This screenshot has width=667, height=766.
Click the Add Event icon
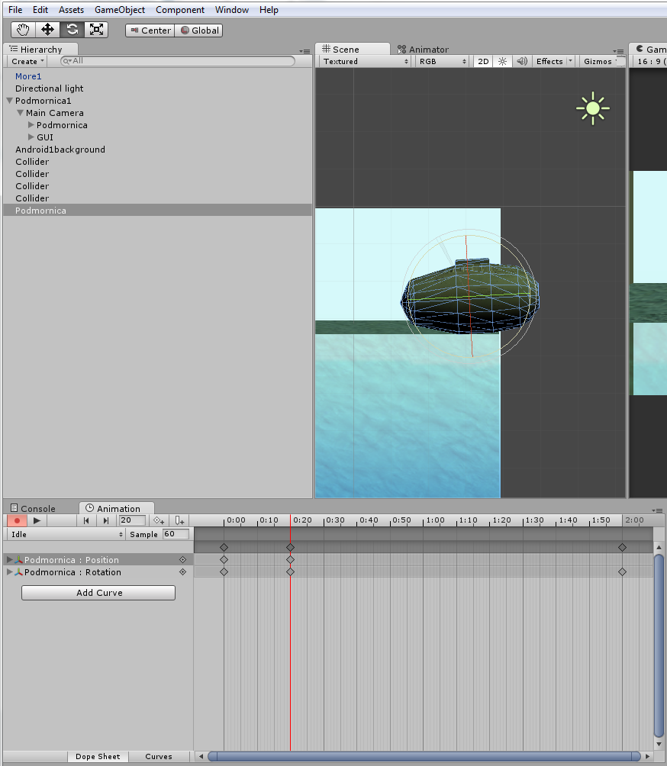179,520
